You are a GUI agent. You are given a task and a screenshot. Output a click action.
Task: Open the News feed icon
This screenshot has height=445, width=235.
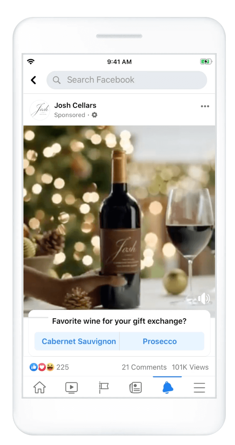(135, 388)
